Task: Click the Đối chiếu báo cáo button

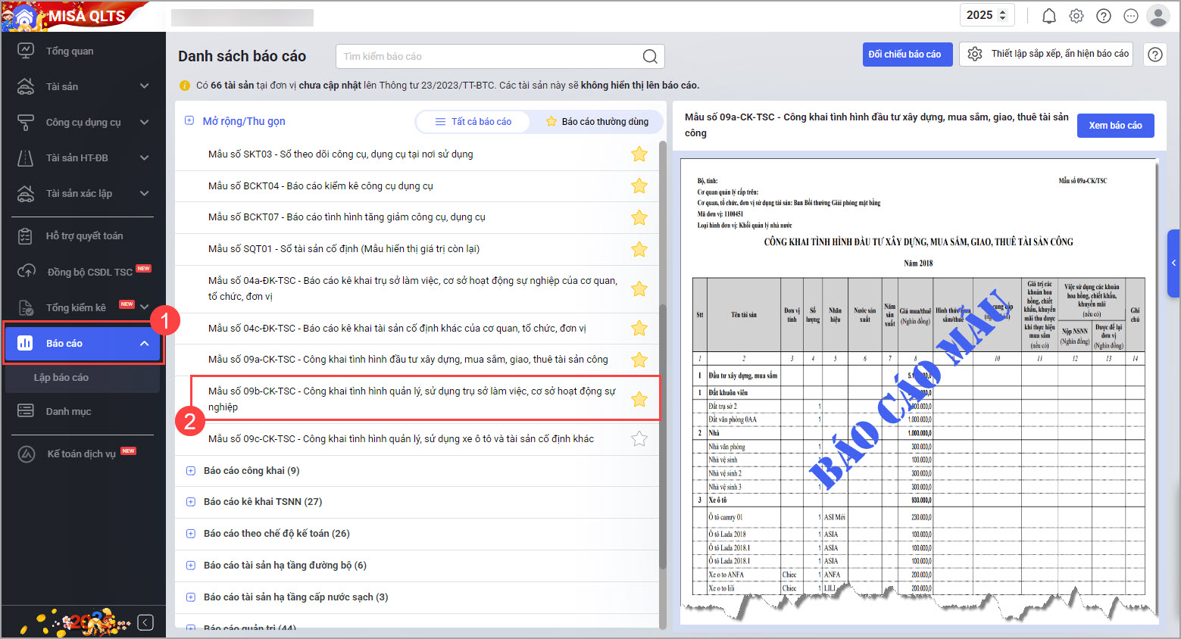Action: (x=908, y=55)
